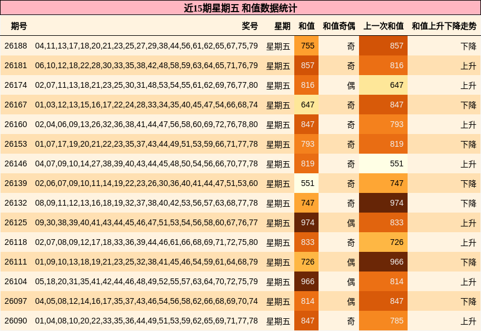Click sum value 833 in row 26118
481x331 pixels.
coord(306,242)
